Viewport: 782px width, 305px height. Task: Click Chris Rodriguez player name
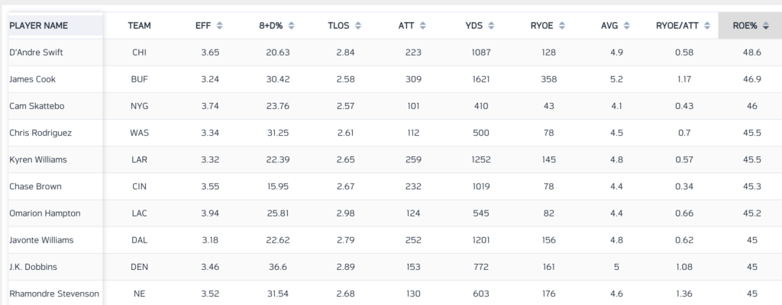coord(40,133)
